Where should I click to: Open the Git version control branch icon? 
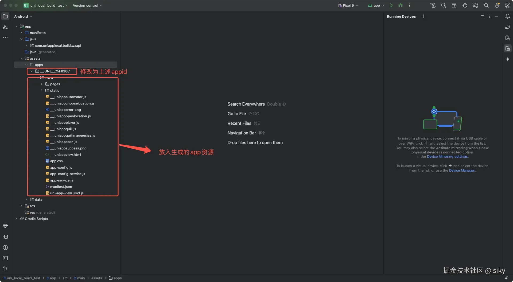[x=5, y=269]
